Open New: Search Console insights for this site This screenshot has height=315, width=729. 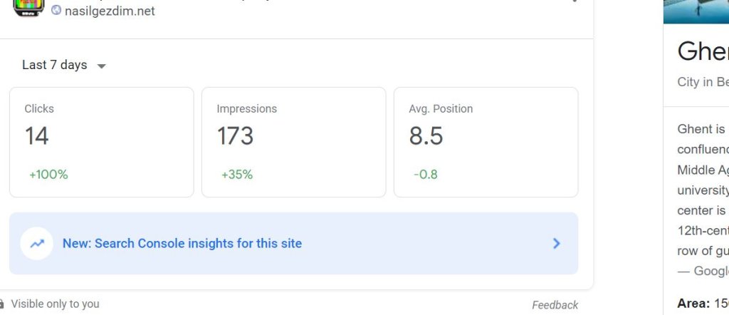[x=182, y=243]
